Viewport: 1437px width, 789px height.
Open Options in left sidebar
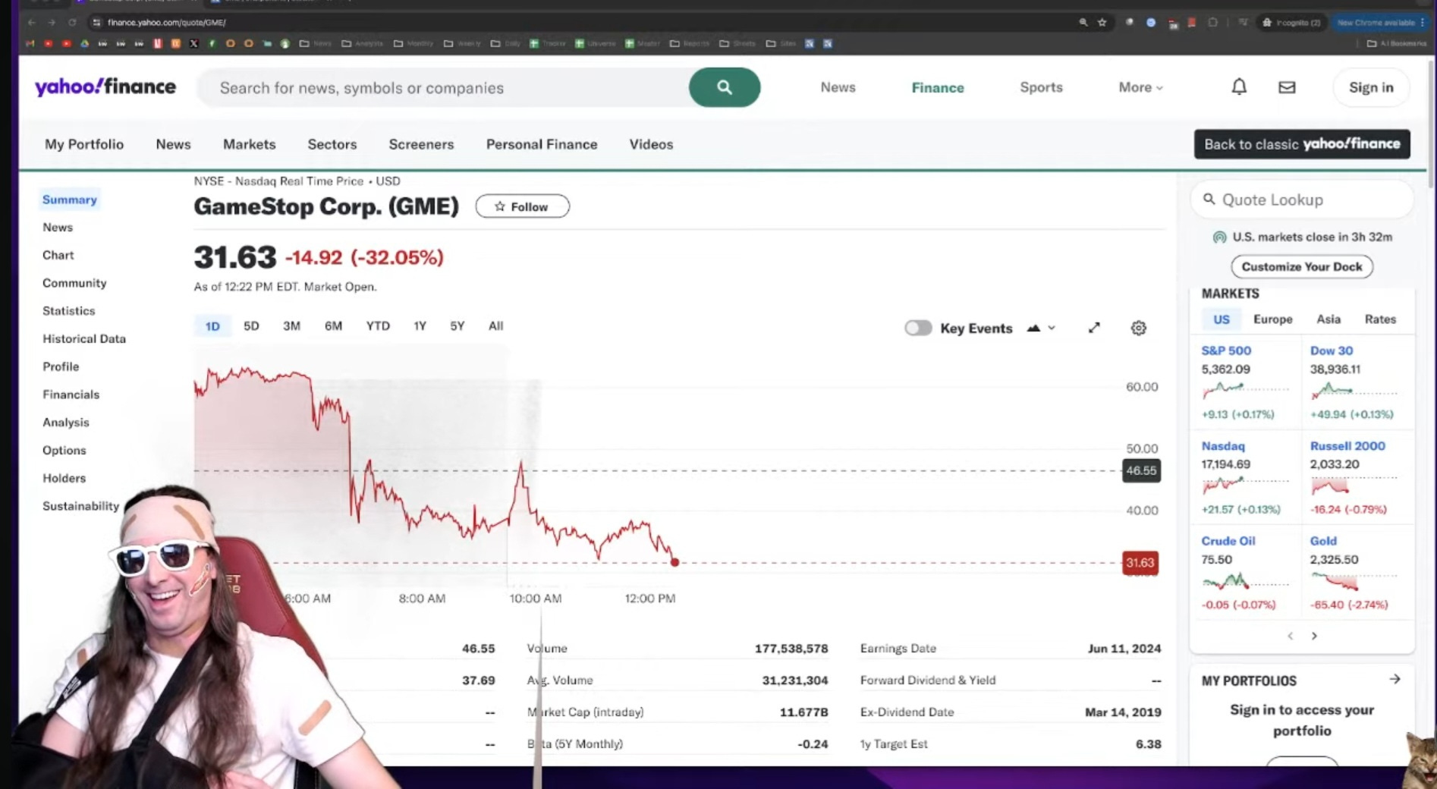tap(64, 450)
